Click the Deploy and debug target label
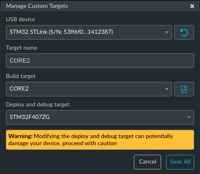 tap(38, 105)
